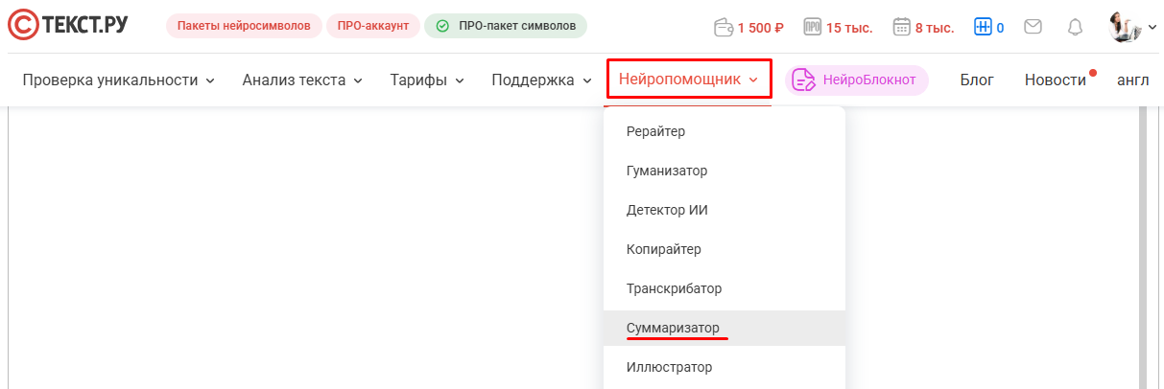This screenshot has width=1164, height=389.
Task: Go to the Блог link
Action: 977,80
